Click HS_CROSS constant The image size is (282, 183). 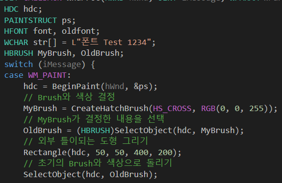click(x=172, y=109)
